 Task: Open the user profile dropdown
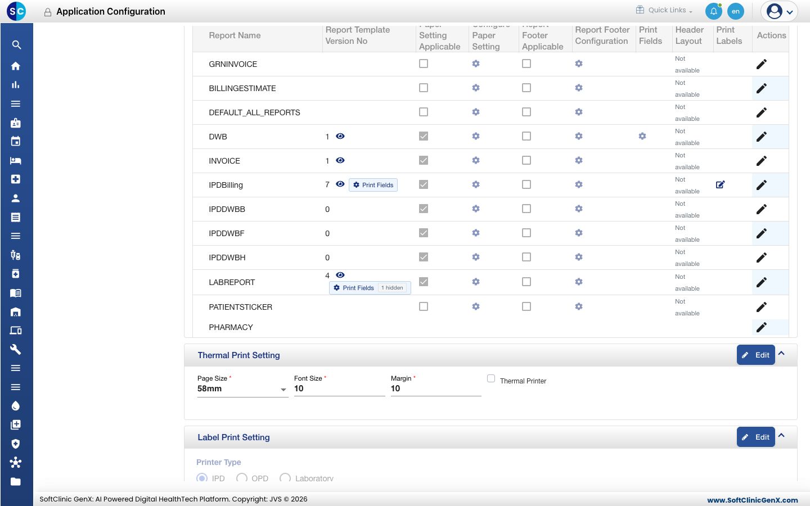click(780, 11)
